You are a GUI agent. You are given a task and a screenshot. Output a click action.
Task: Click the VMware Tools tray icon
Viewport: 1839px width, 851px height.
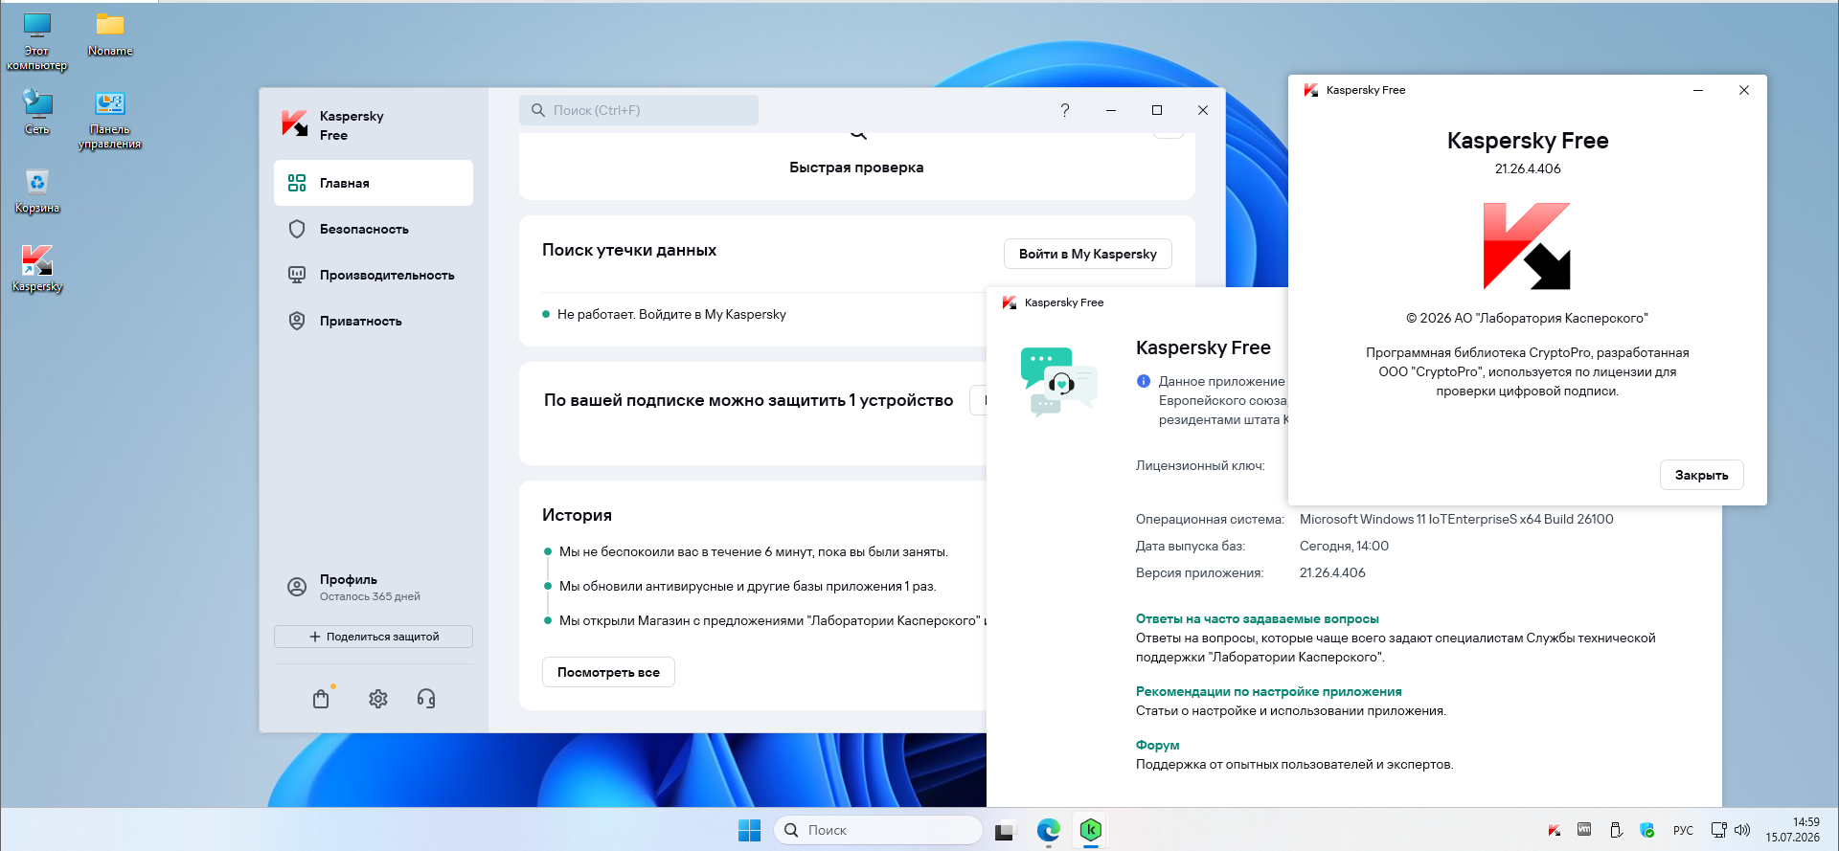point(1584,830)
